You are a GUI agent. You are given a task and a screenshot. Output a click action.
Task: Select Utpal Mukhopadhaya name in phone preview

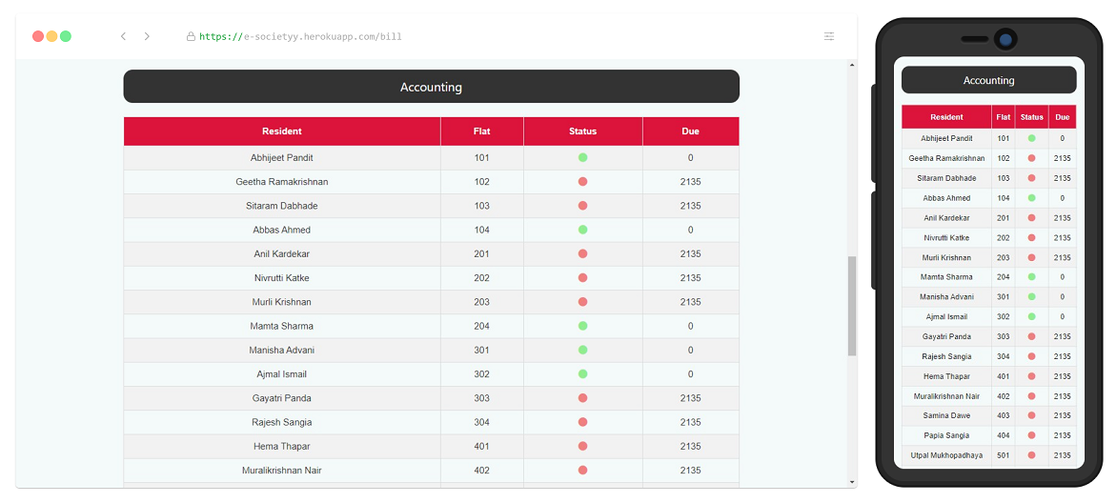tap(946, 454)
